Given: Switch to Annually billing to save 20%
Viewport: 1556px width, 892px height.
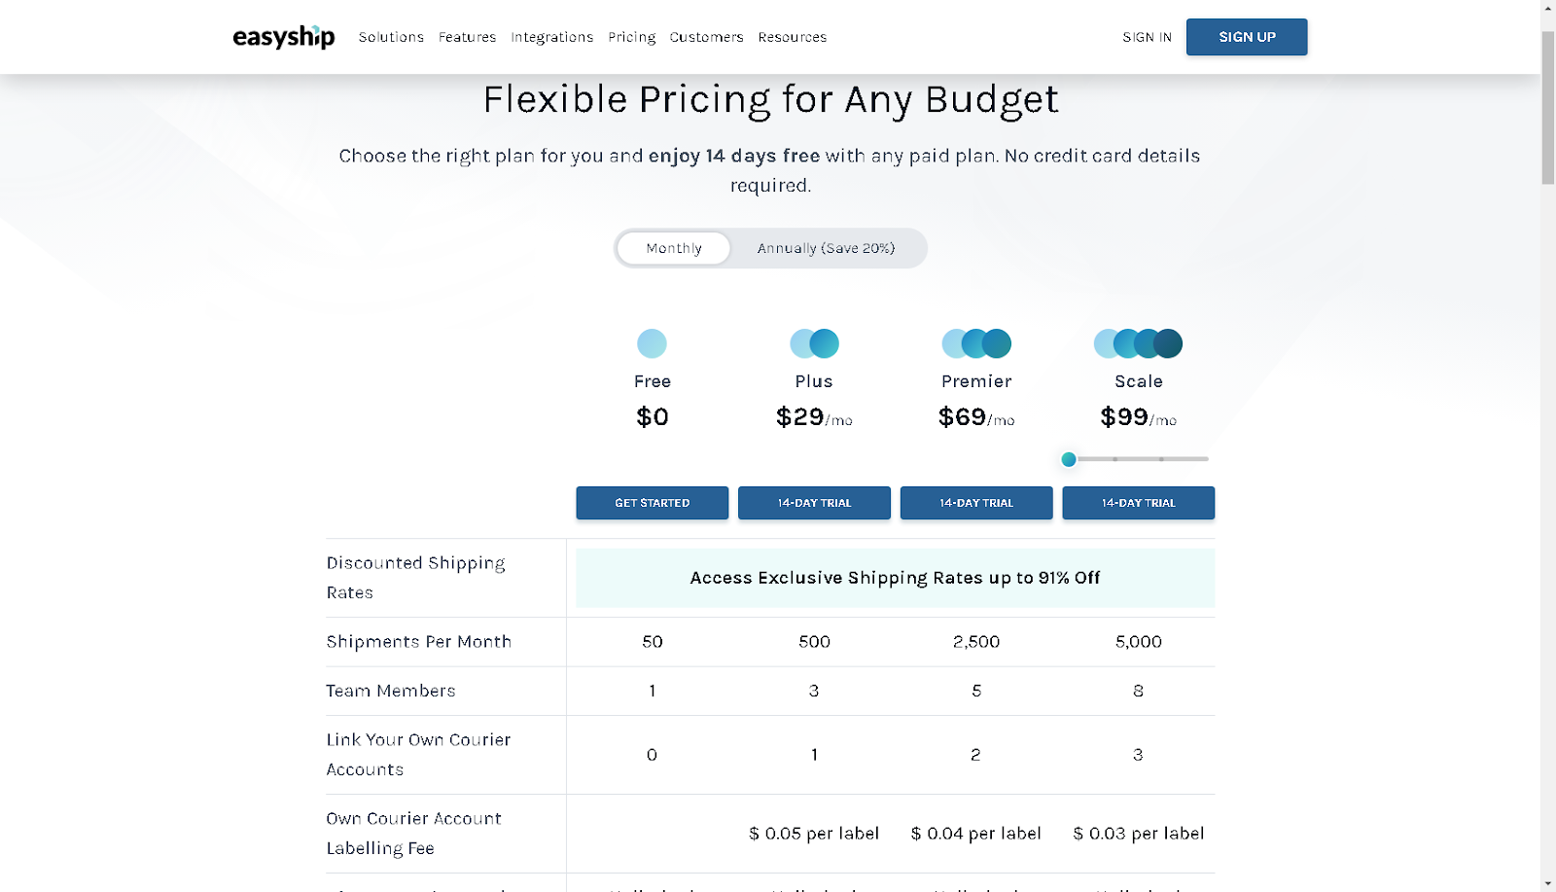Looking at the screenshot, I should [x=826, y=248].
